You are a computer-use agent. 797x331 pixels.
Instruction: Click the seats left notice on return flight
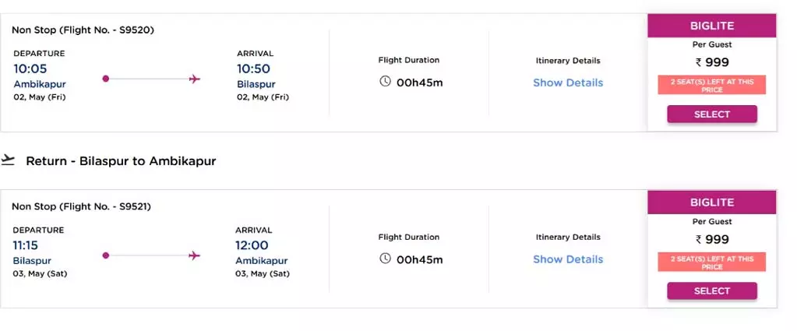point(711,262)
